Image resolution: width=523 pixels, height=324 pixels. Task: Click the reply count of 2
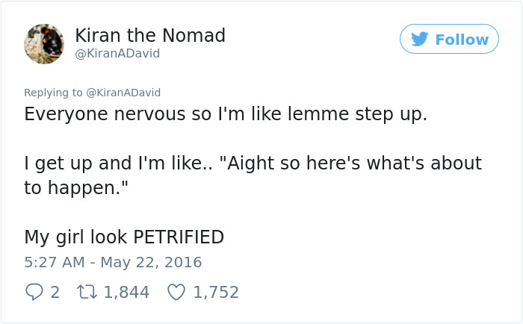point(55,292)
